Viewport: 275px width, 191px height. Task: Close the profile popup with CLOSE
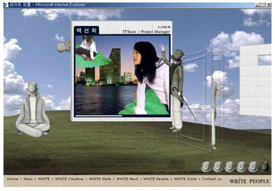(164, 27)
